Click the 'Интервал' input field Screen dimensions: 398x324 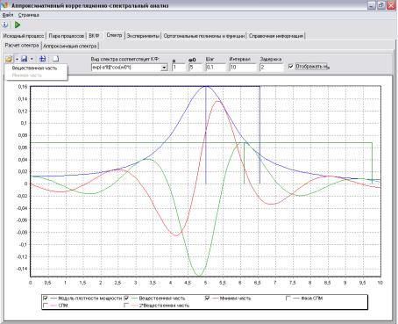[x=243, y=68]
